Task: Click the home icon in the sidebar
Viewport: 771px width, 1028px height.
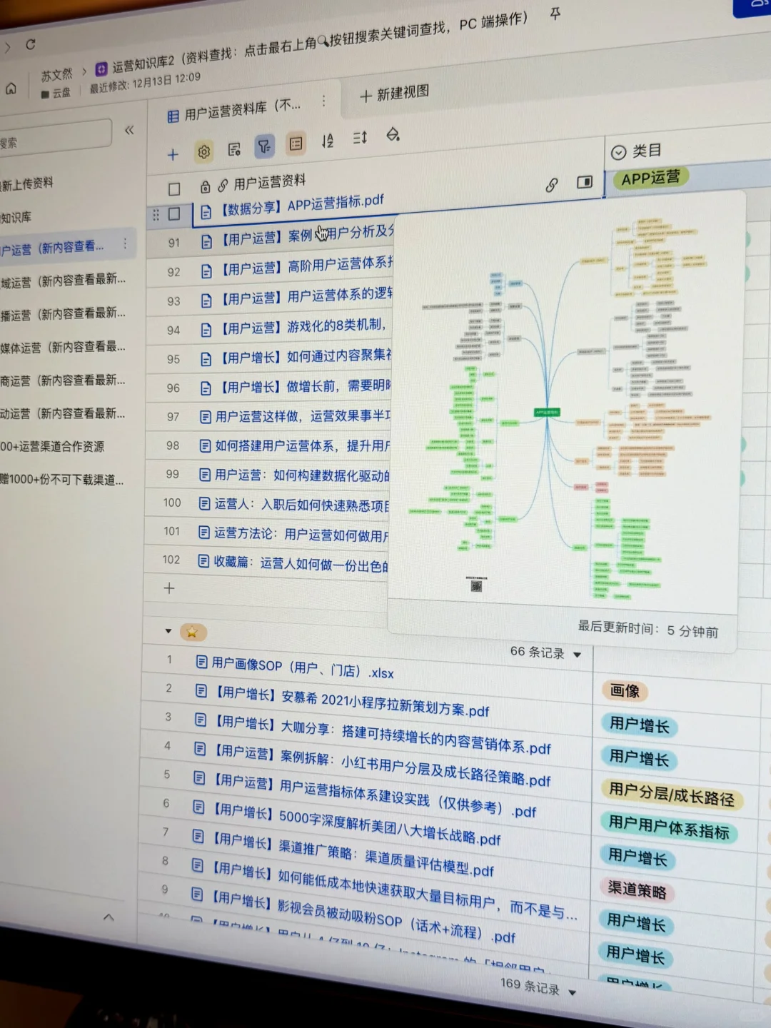Action: (x=11, y=88)
